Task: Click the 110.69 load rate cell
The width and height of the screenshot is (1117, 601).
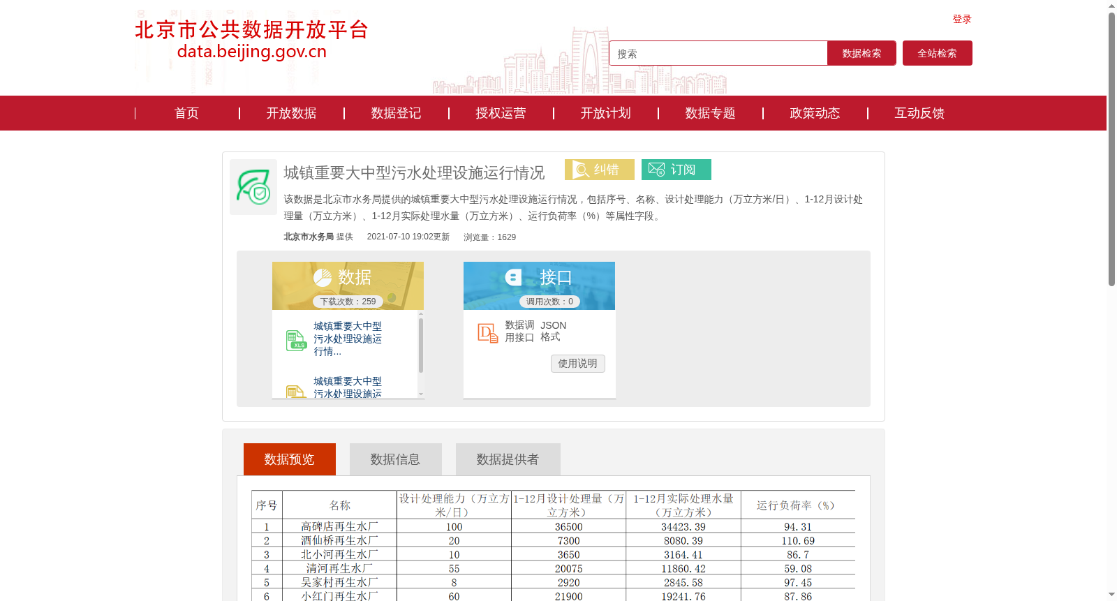Action: click(x=798, y=540)
